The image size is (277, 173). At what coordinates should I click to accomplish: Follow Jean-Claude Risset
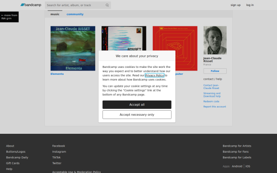[215, 71]
